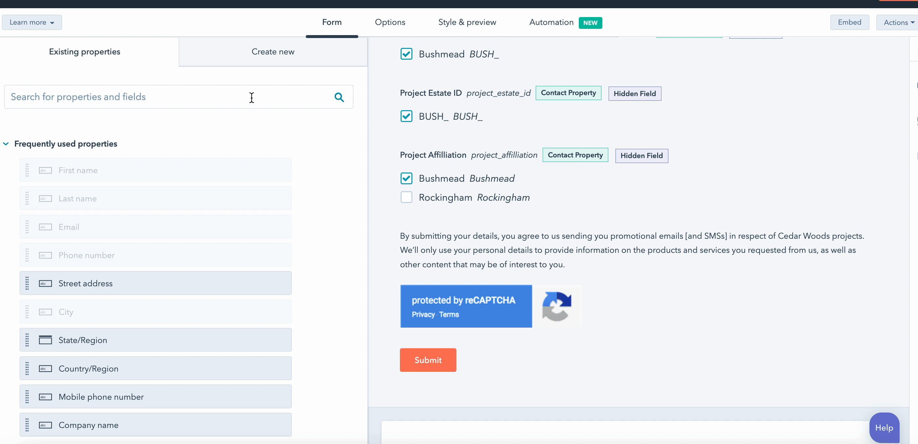This screenshot has height=444, width=918.
Task: Check the Rockingham checkbox
Action: pos(406,197)
